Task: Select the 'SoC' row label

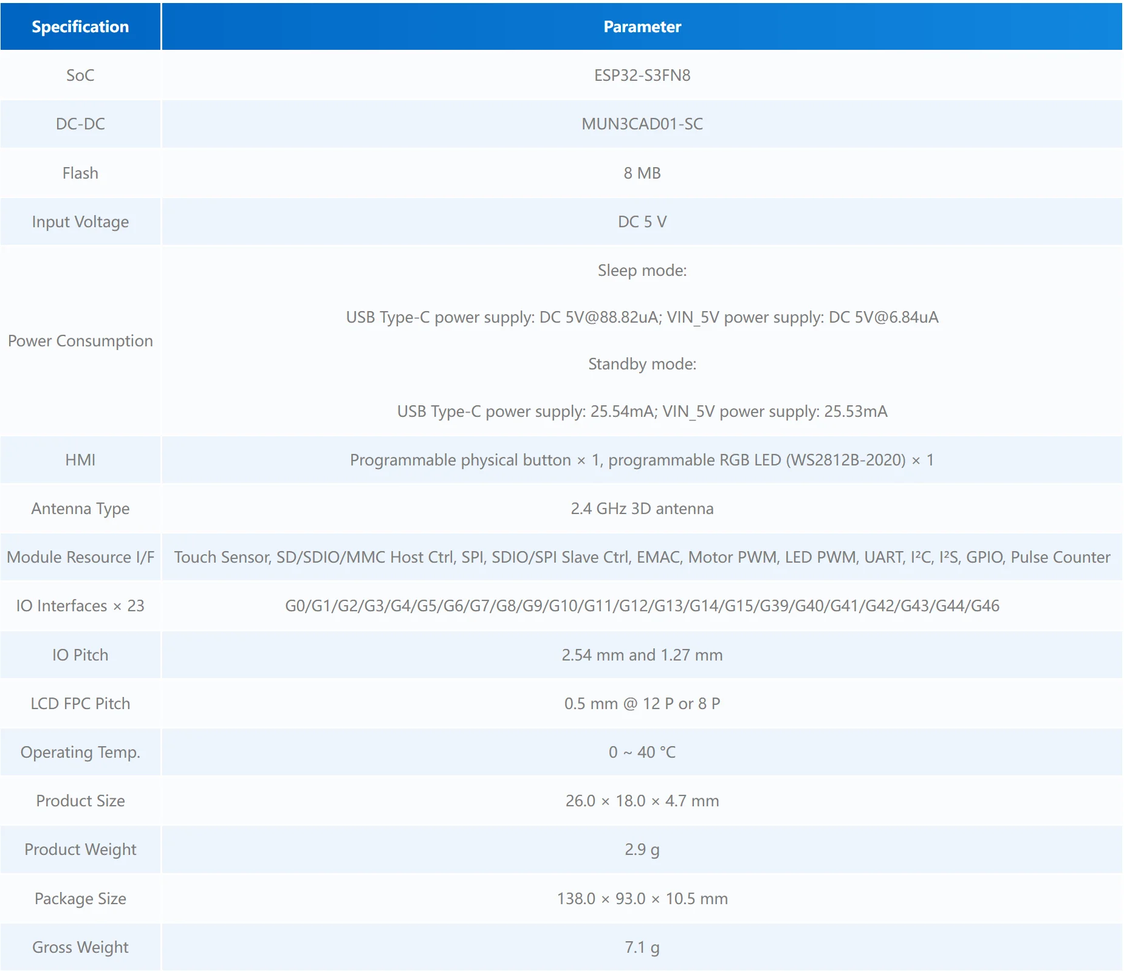Action: point(80,75)
